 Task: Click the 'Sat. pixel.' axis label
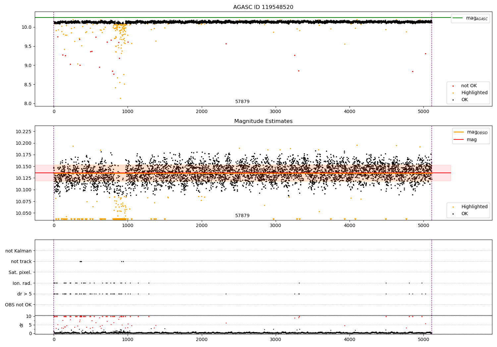coord(20,272)
